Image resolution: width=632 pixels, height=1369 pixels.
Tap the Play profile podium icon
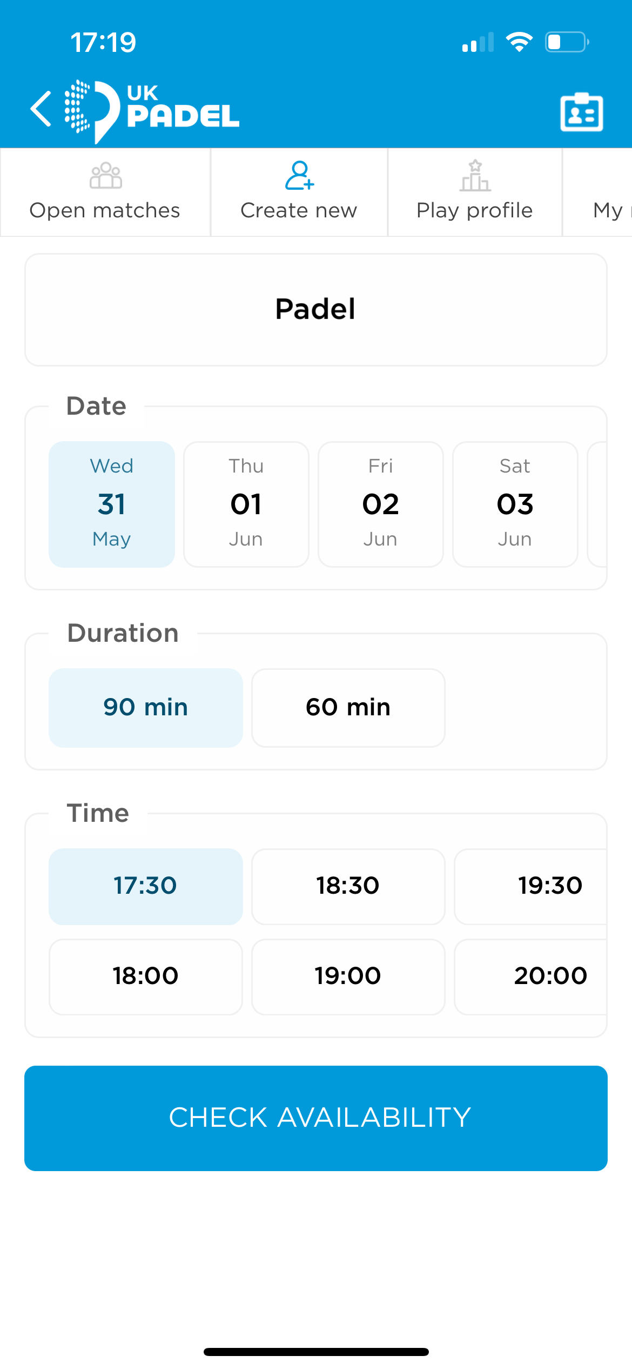[475, 176]
